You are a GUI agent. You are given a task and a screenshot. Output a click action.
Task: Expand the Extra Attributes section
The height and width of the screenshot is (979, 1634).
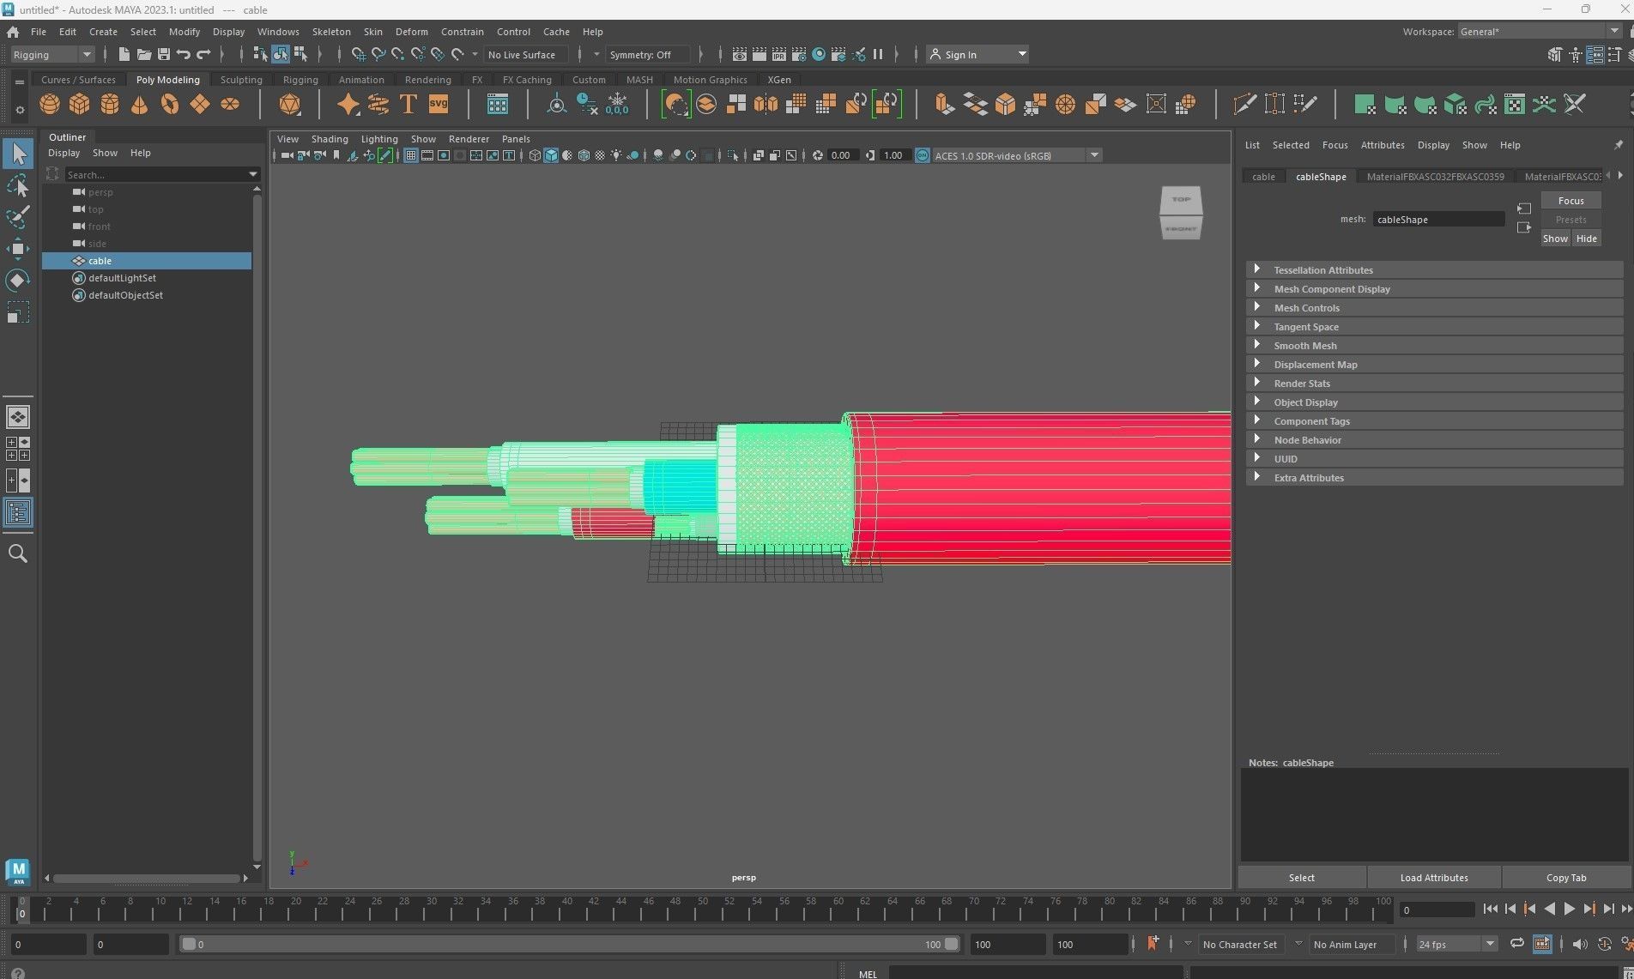1434,477
